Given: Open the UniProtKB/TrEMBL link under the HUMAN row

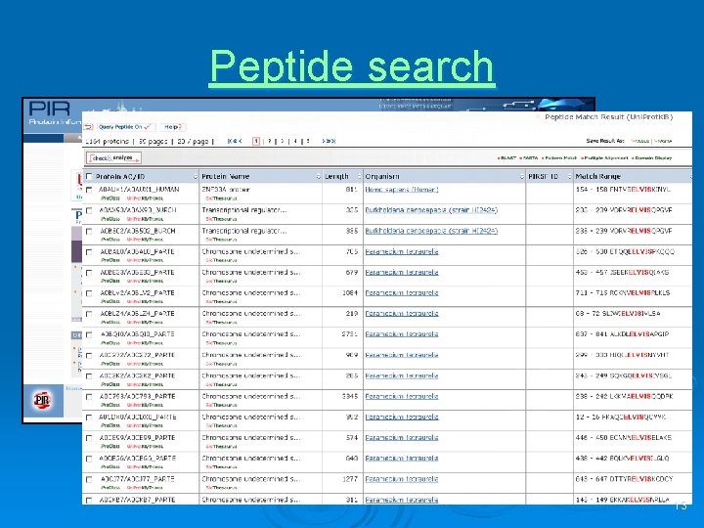Looking at the screenshot, I should click(x=145, y=198).
